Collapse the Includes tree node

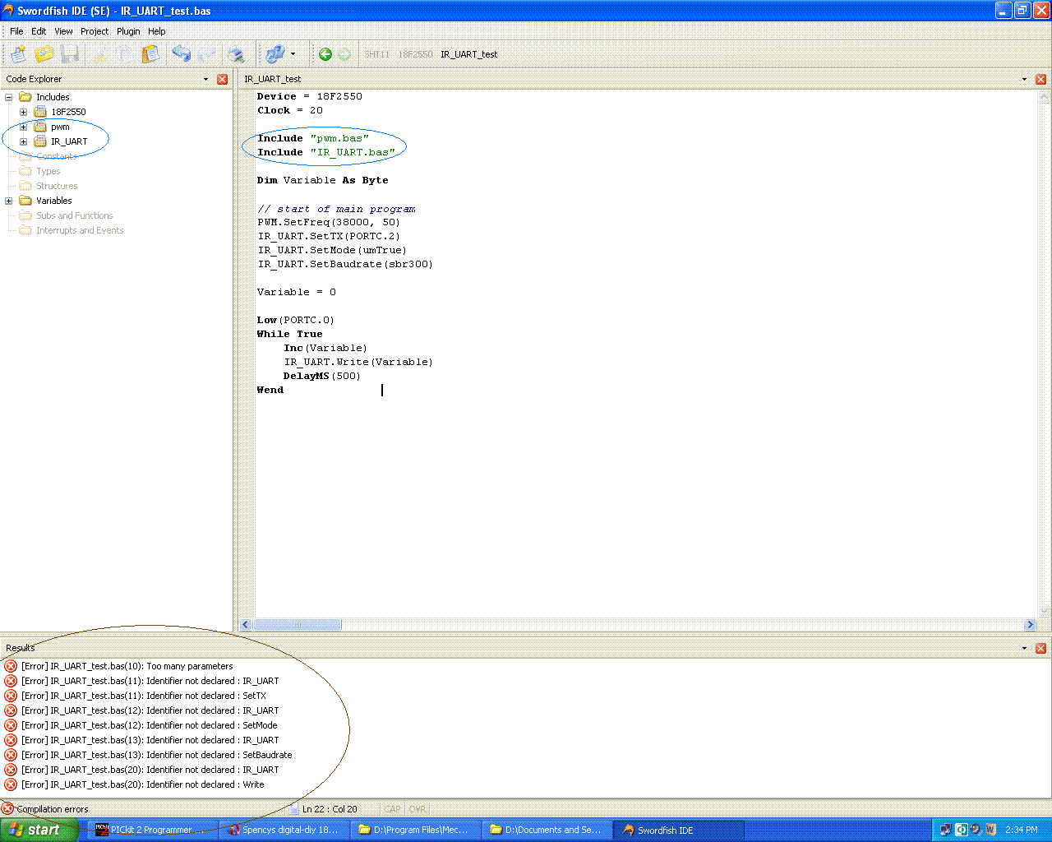pos(9,97)
